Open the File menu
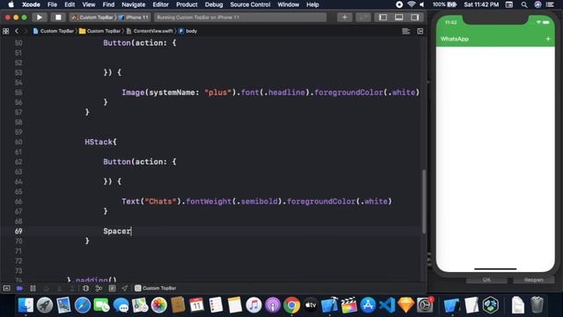Screen dimensions: 563x317 52,4
